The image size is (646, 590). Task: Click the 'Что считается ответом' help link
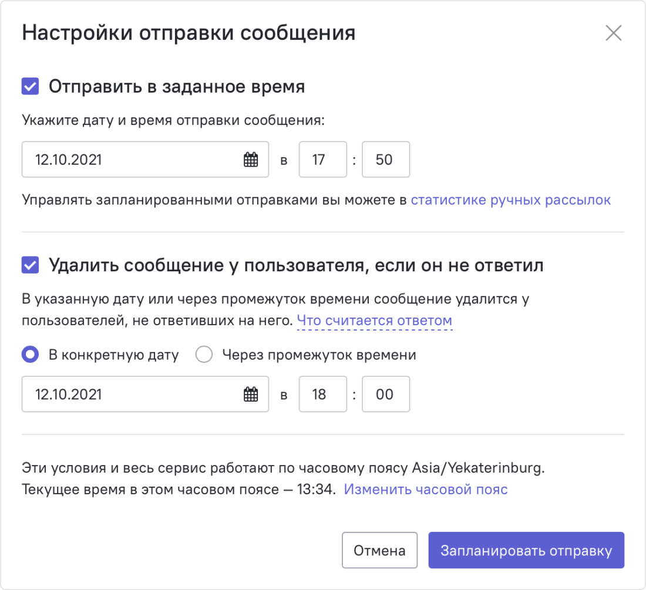point(374,321)
